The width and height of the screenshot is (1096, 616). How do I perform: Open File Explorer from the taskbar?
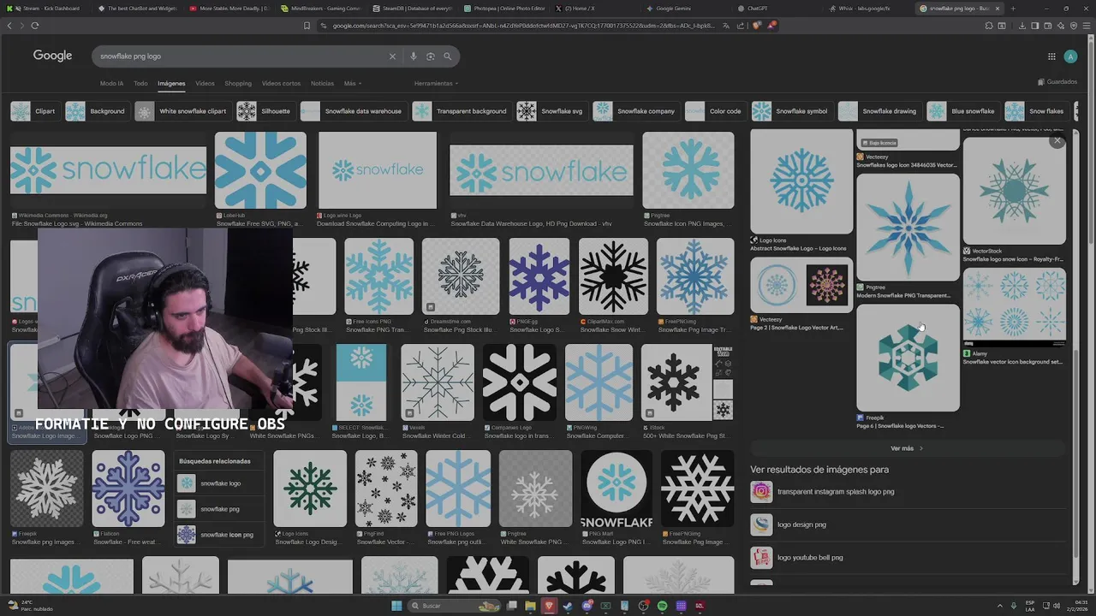click(530, 606)
